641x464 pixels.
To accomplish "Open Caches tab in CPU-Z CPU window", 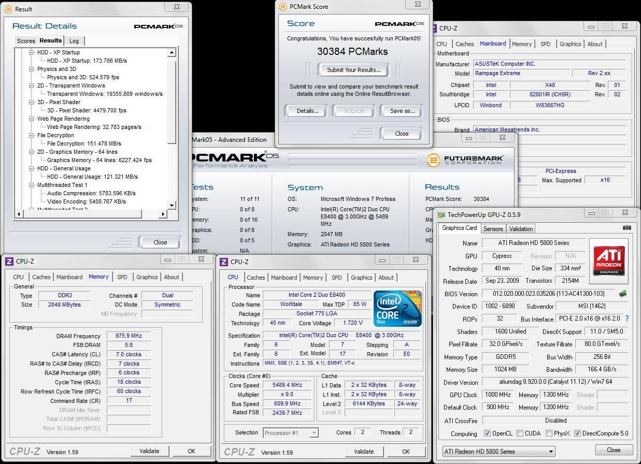I will pyautogui.click(x=256, y=278).
